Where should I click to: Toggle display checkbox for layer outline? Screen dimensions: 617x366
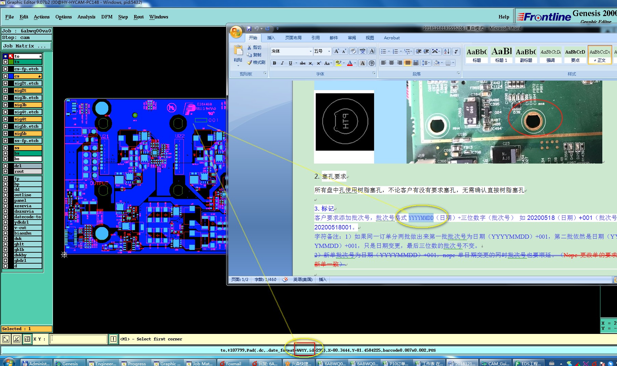tap(5, 195)
